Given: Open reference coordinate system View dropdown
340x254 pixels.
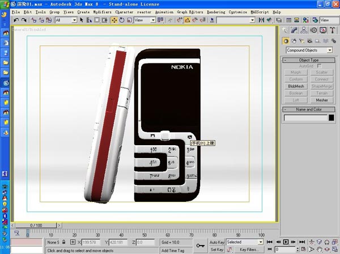Looking at the screenshot, I should (144, 20).
